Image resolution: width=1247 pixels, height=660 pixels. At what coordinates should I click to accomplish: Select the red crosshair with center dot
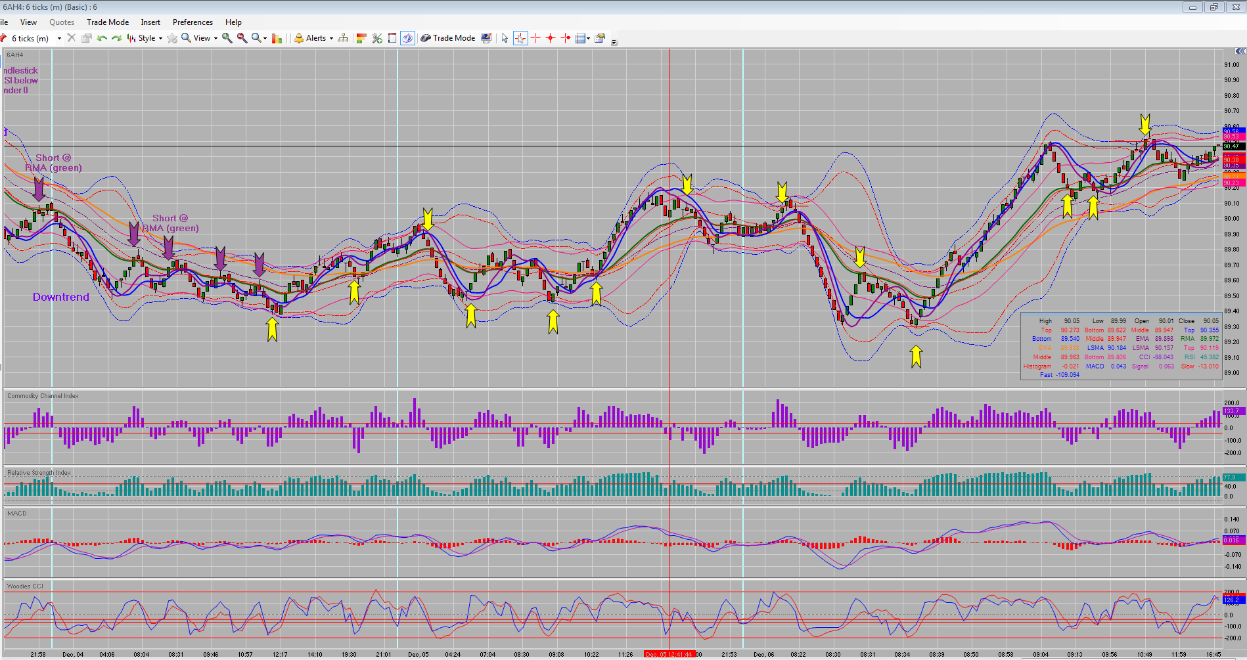551,38
